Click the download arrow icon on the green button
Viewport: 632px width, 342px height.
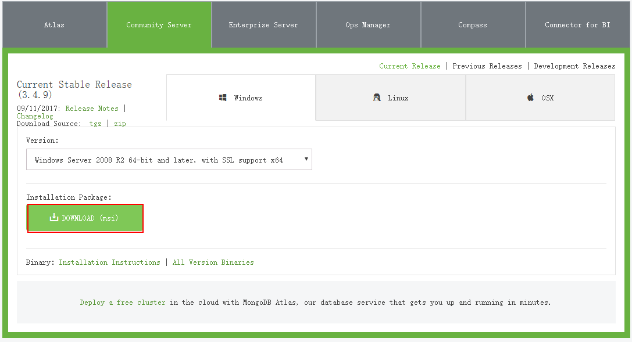pos(53,218)
